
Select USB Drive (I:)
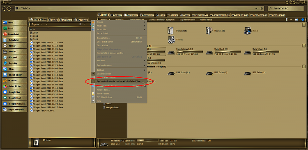click(x=217, y=73)
